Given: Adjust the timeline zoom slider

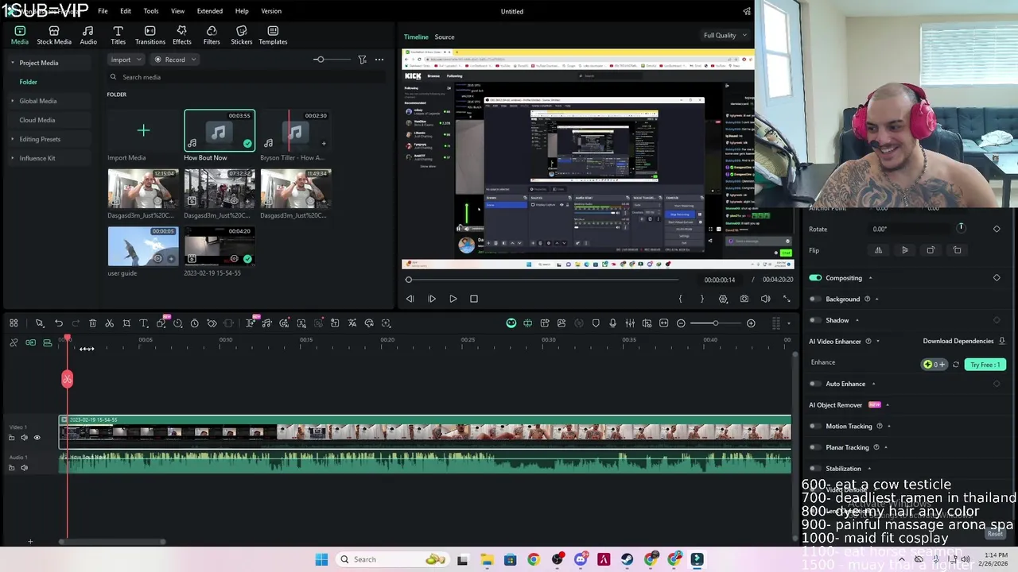Looking at the screenshot, I should tap(716, 323).
